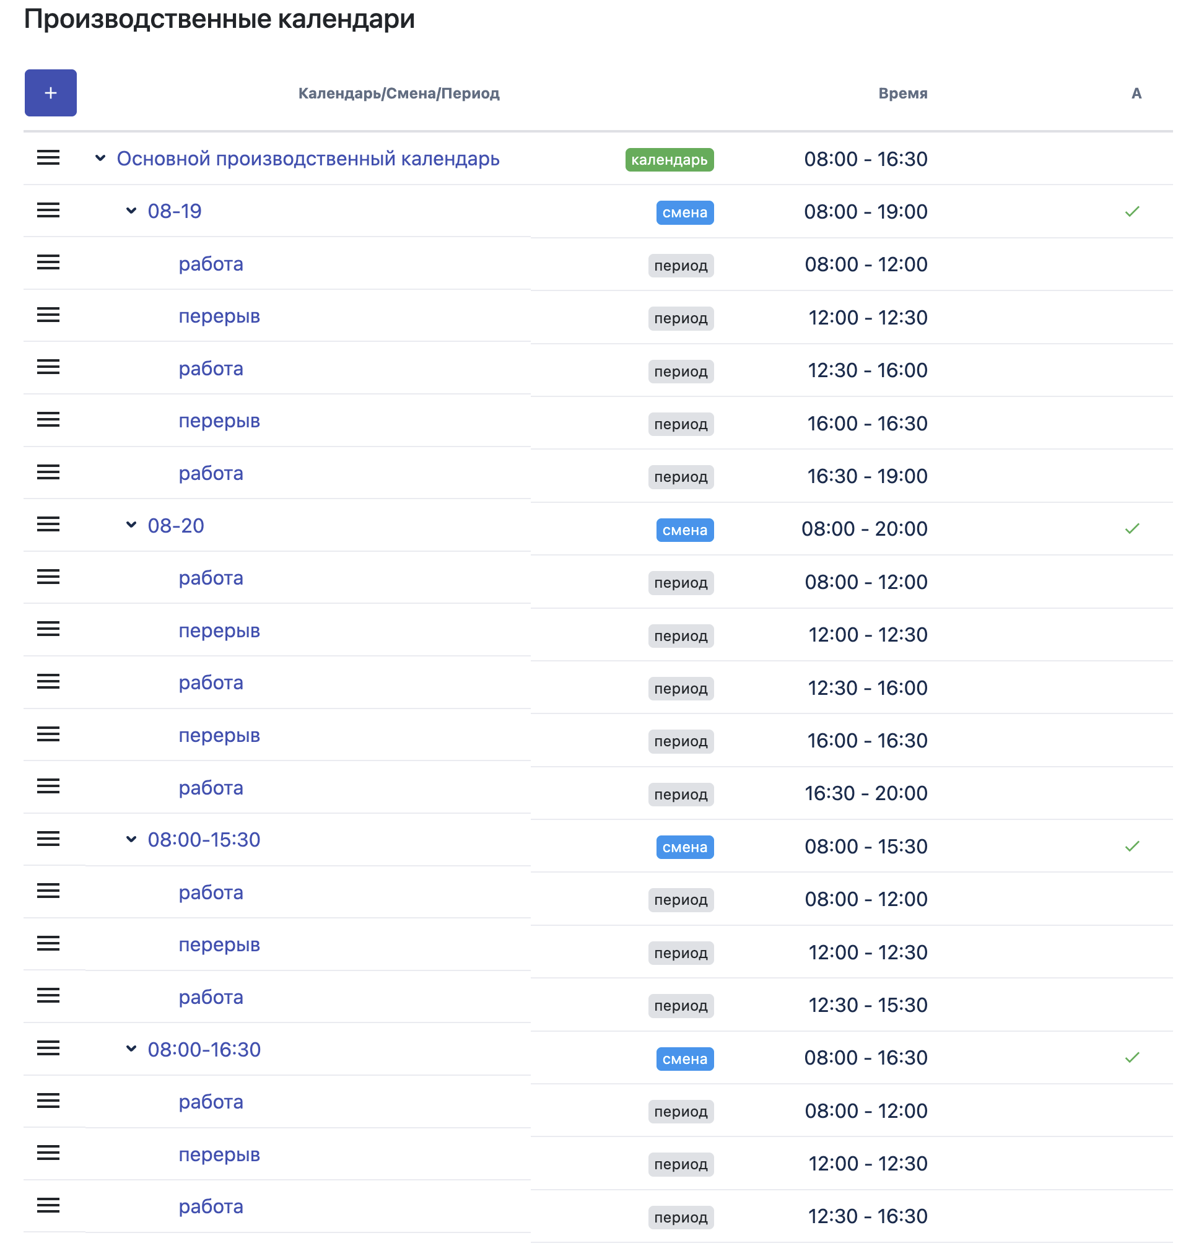Viewport: 1204px width, 1251px height.
Task: Click drag handle icon of 08-19 shift row
Action: point(48,210)
